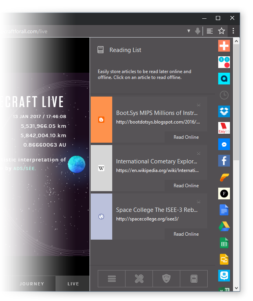Click the reader view lines icon
The height and width of the screenshot is (301, 253).
pyautogui.click(x=210, y=31)
